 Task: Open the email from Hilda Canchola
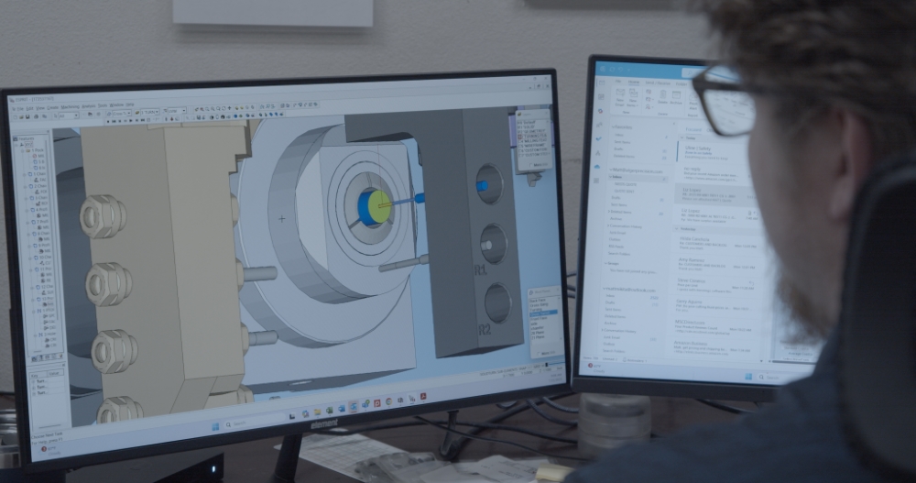[717, 243]
